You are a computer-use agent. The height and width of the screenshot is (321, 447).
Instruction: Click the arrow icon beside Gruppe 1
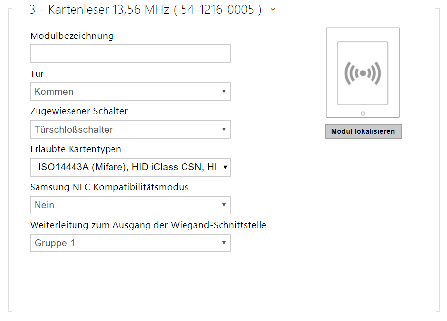point(223,243)
